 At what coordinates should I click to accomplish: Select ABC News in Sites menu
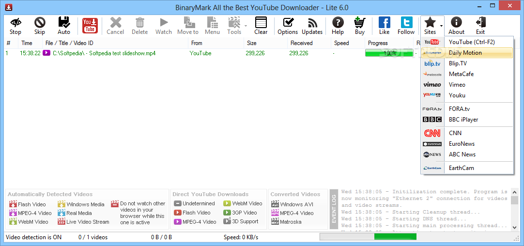tap(467, 154)
